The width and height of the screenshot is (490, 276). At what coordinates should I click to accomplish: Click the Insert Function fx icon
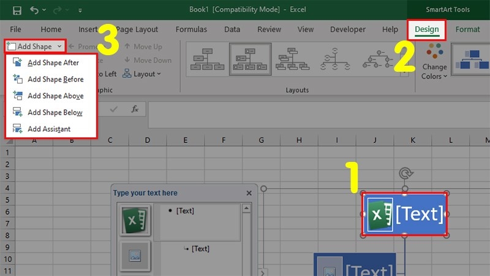tap(135, 109)
